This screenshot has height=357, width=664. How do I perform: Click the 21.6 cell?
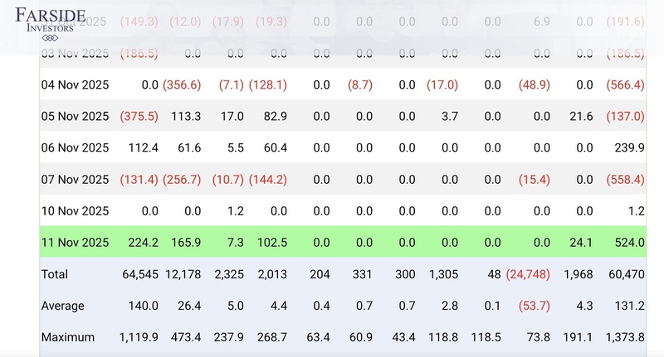[x=581, y=116]
